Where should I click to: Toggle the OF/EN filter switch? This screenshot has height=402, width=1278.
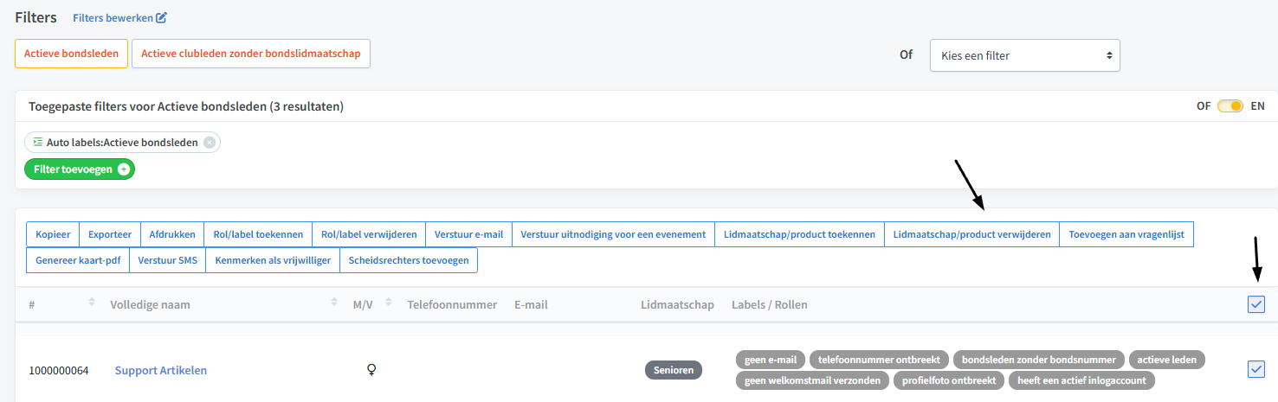(x=1230, y=106)
